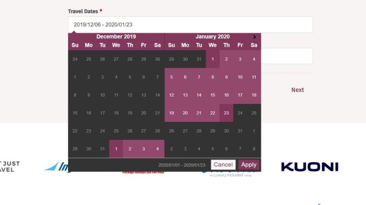Click the December 2019 month title

pyautogui.click(x=116, y=37)
